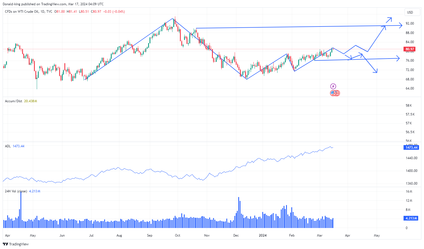Click the tallest December volume bar
Viewport: 424px width, 249px height.
coord(239,213)
